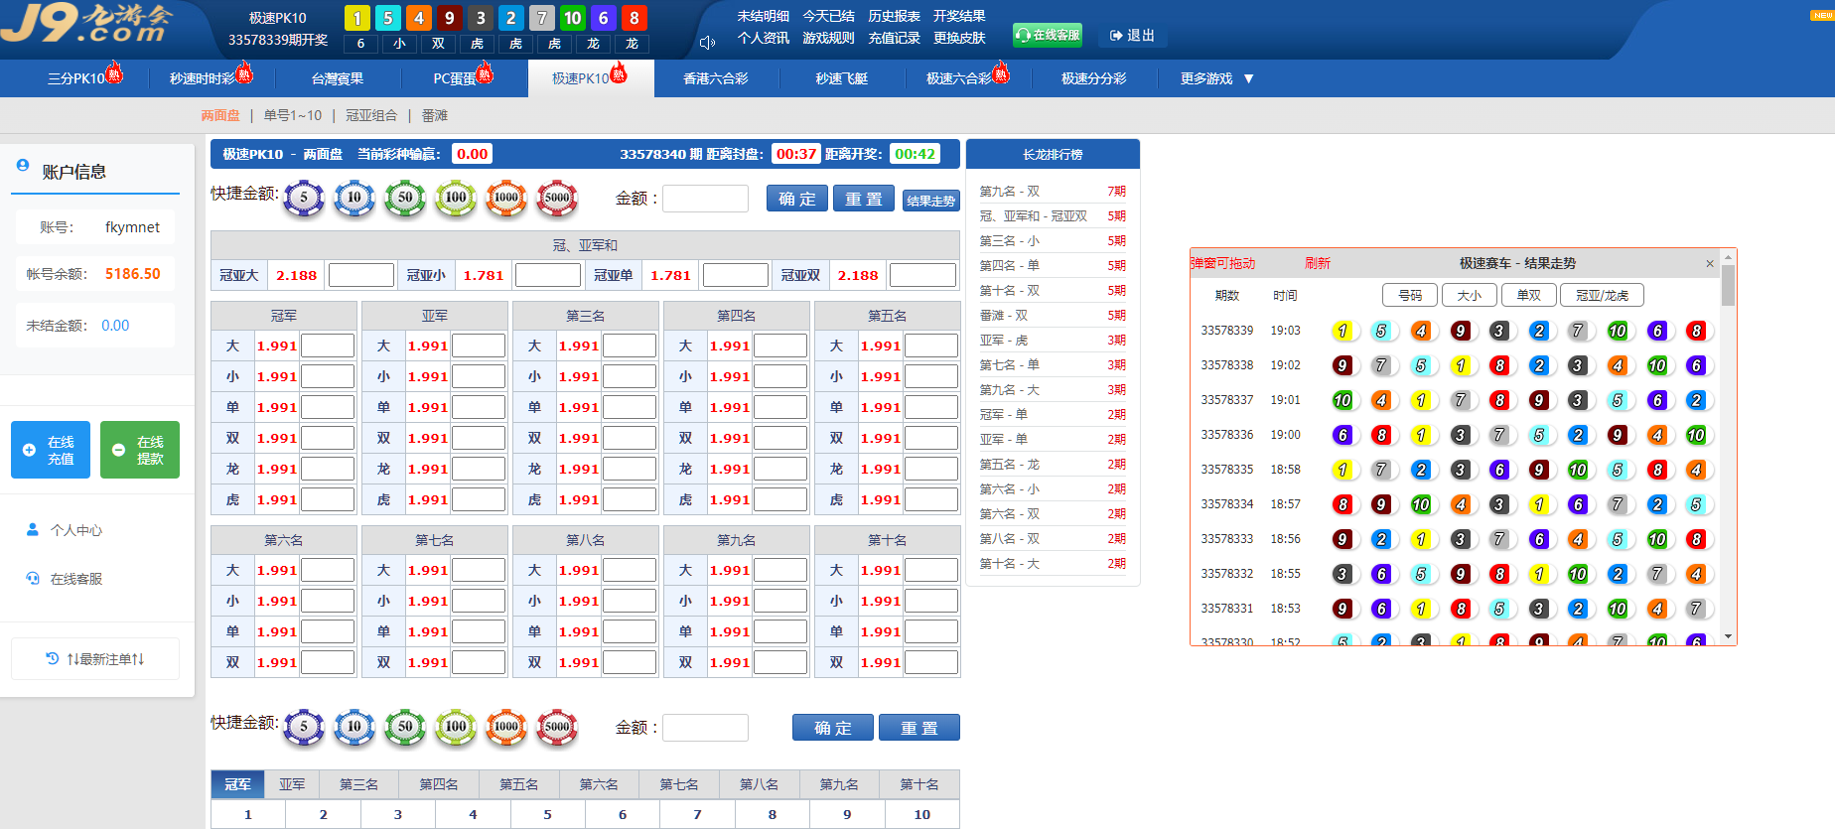1835x829 pixels.
Task: Choose the top 5000 quick-amount chip
Action: point(557,198)
